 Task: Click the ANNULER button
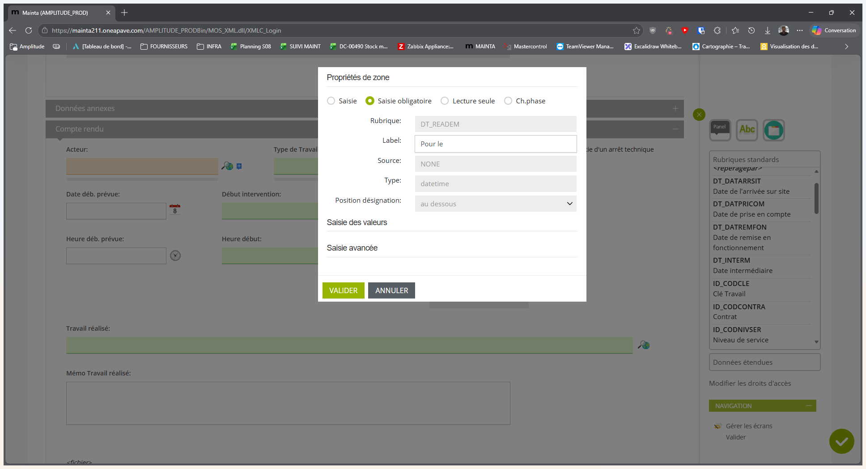tap(392, 290)
